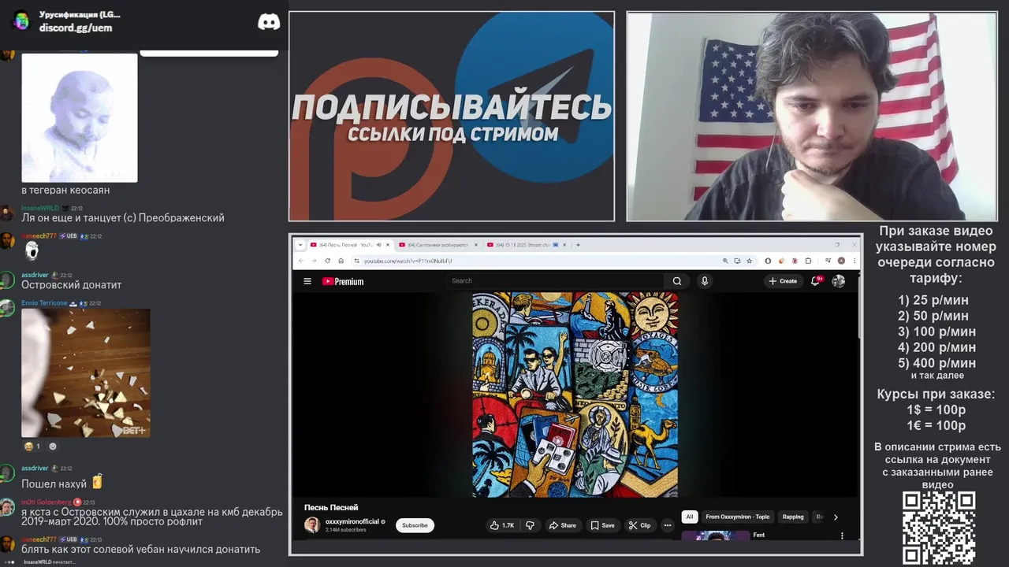The image size is (1009, 567).
Task: Dislike the video with thumbs down
Action: pos(530,525)
